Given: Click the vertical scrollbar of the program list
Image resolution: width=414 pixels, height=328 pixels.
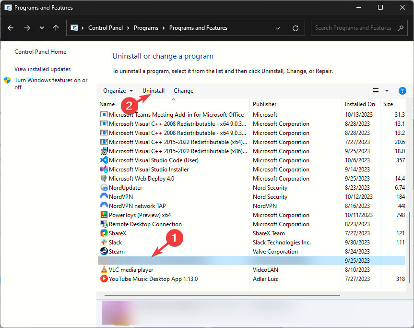Looking at the screenshot, I should [410, 247].
